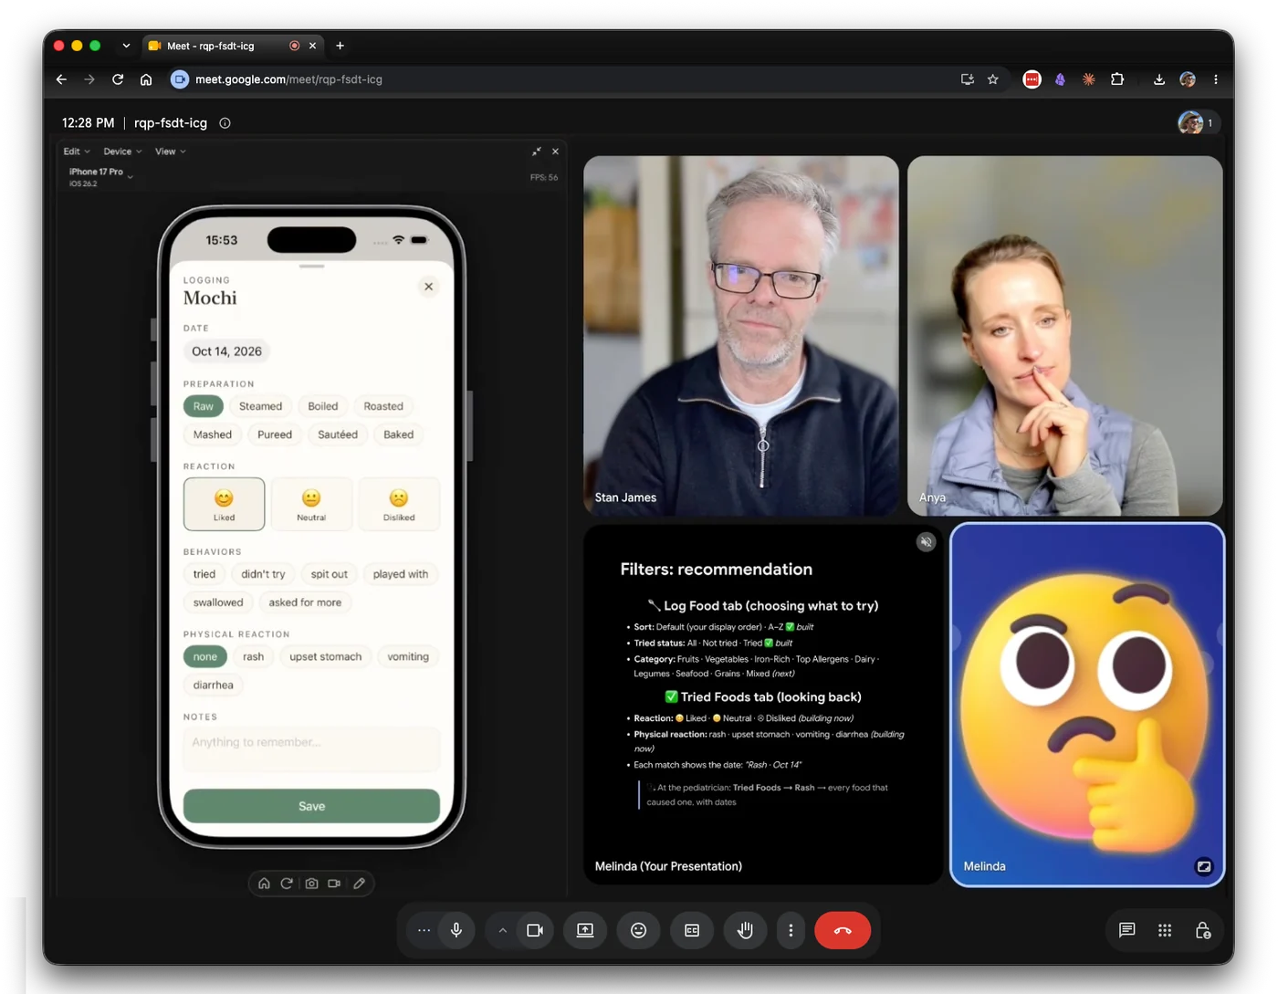Bookmark this page with the star icon

(993, 79)
